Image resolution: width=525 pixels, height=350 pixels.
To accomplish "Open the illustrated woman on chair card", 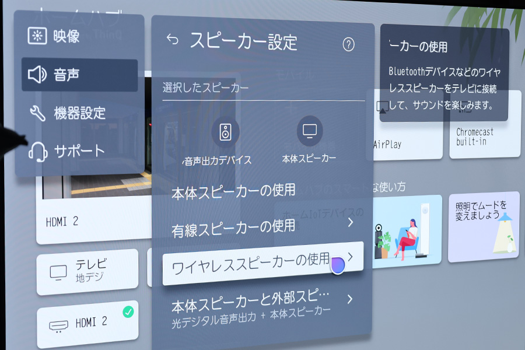I will point(407,232).
